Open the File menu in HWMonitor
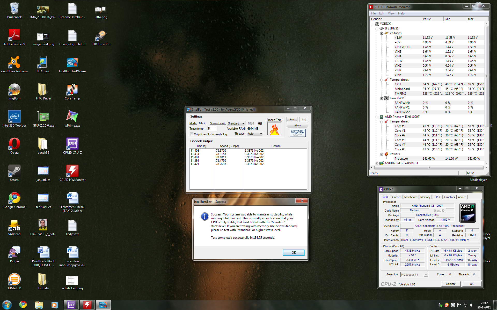Viewport: 497px width, 310px height. [x=373, y=13]
